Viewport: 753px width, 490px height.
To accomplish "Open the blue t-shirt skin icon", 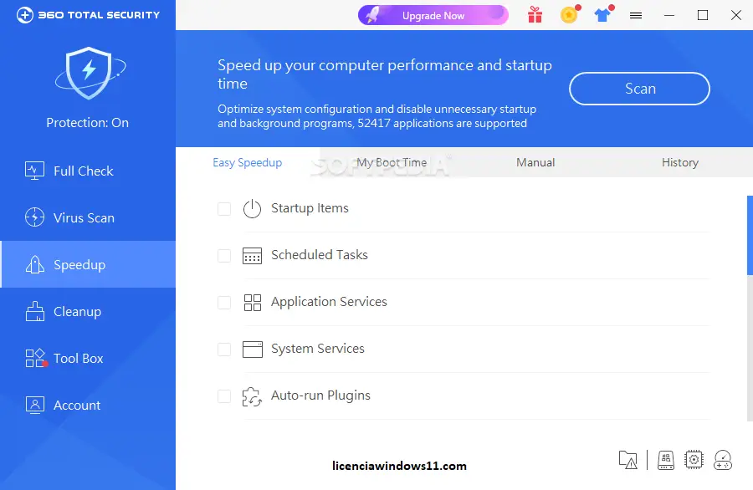I will coord(603,15).
